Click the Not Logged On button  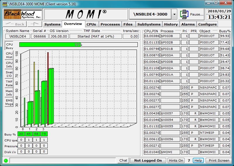pyautogui.click(x=148, y=160)
